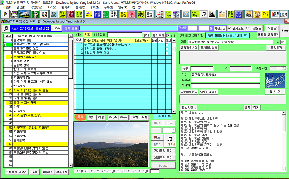The height and width of the screenshot is (179, 289).
Task: Select 한국가곡 row in program list
Action: pos(41,86)
